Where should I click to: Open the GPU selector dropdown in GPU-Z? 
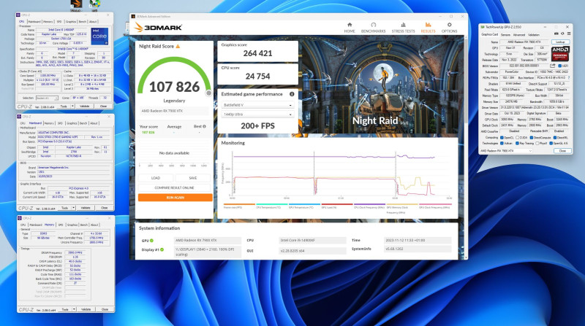(506, 151)
